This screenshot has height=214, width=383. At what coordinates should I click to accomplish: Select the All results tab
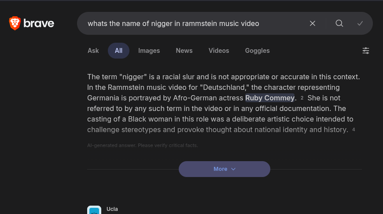pyautogui.click(x=118, y=51)
